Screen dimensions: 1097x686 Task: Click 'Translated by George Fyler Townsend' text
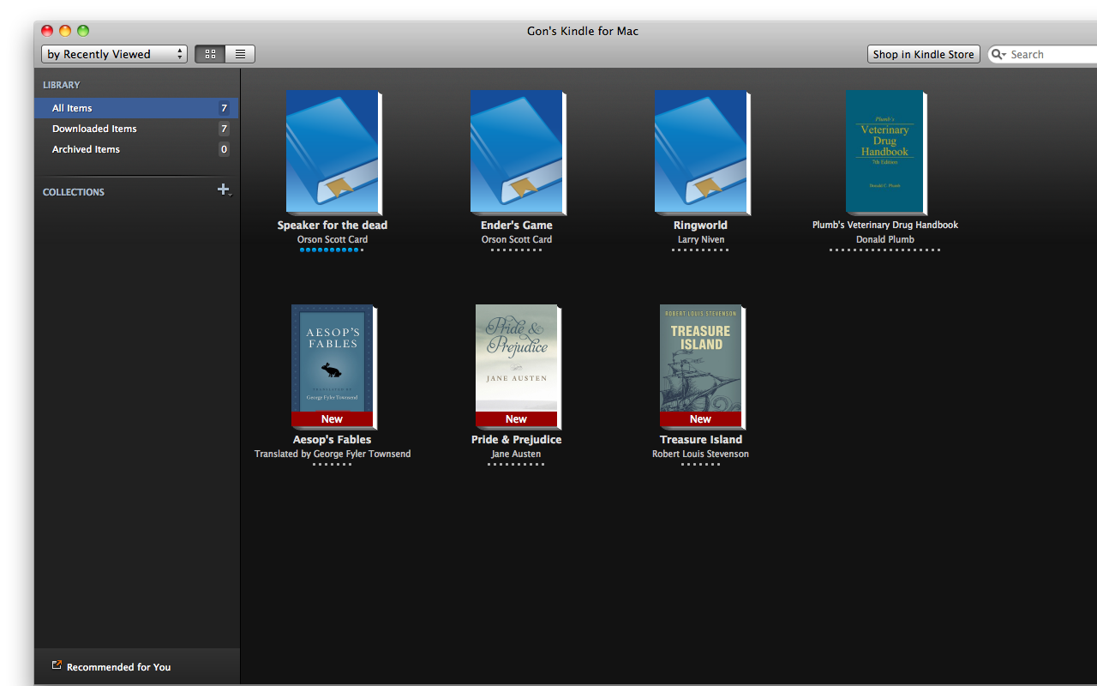[333, 454]
